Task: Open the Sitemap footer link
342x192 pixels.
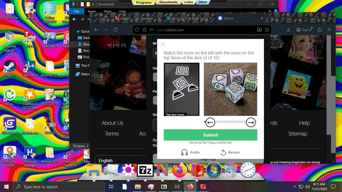Action: point(298,134)
